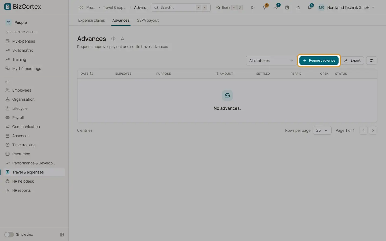Click the play icon in top bar
The height and width of the screenshot is (241, 386).
[x=253, y=7]
